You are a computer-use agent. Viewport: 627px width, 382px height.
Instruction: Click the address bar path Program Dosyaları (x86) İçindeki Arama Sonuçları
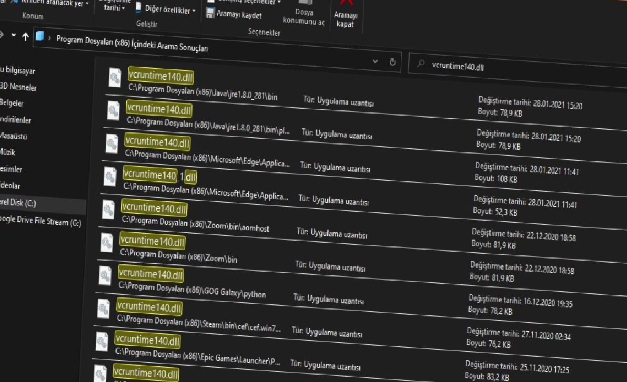132,44
